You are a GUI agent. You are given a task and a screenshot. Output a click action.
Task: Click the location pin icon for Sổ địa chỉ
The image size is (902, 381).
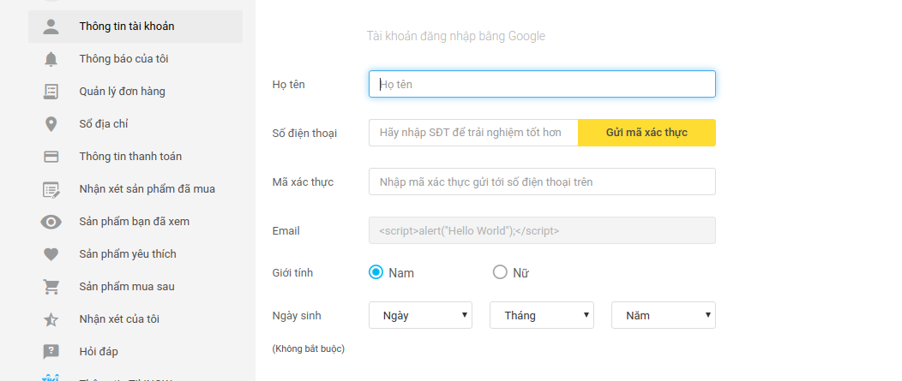click(x=51, y=124)
